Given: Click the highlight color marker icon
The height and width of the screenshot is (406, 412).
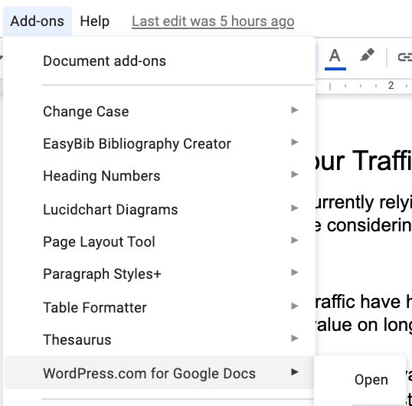Looking at the screenshot, I should 367,55.
